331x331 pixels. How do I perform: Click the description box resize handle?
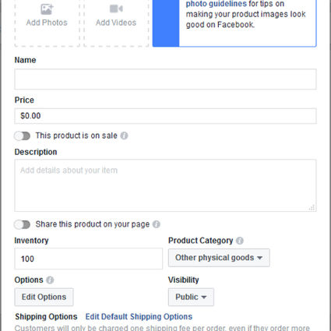[x=312, y=207]
